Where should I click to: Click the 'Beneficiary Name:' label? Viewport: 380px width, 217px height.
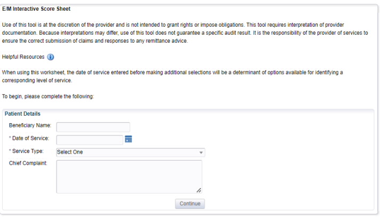tap(30, 125)
